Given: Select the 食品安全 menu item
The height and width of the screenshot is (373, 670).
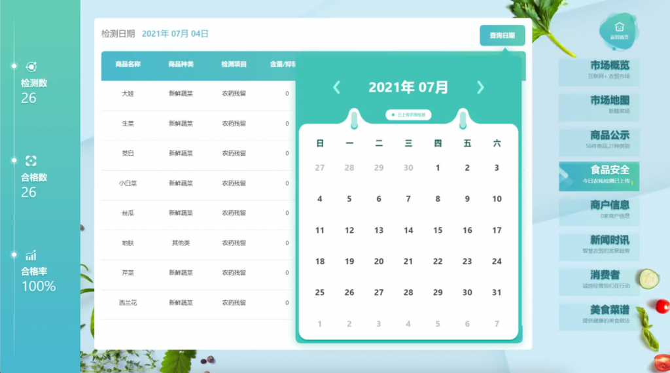Looking at the screenshot, I should click(x=598, y=174).
